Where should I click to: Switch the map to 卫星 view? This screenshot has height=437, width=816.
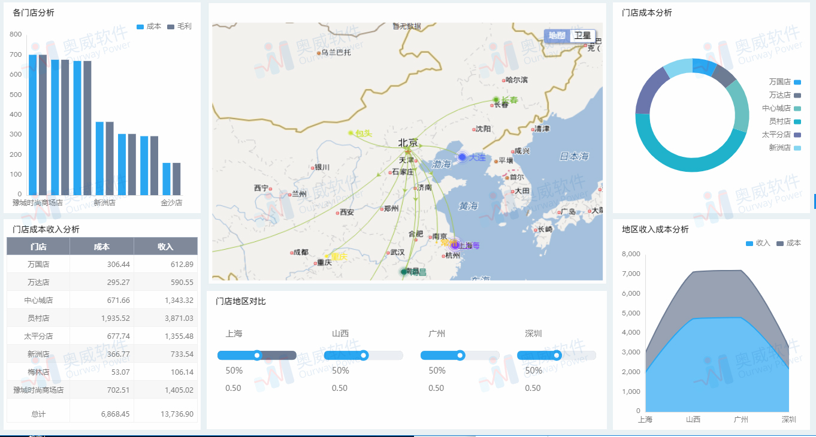pos(582,36)
